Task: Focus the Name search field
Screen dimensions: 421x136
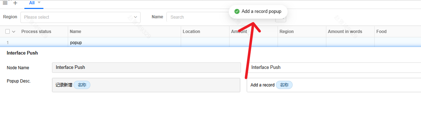Action: click(197, 17)
